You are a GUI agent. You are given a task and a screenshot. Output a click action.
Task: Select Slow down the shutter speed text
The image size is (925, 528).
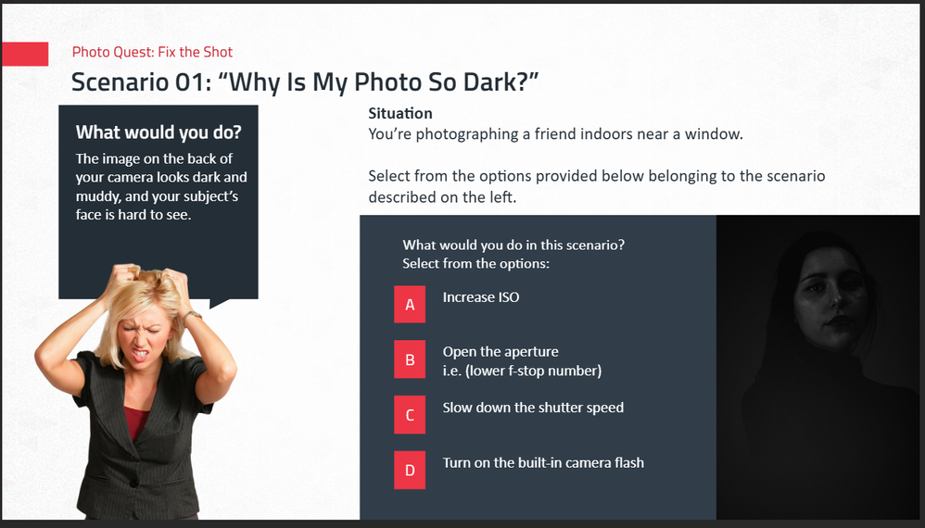click(x=533, y=408)
